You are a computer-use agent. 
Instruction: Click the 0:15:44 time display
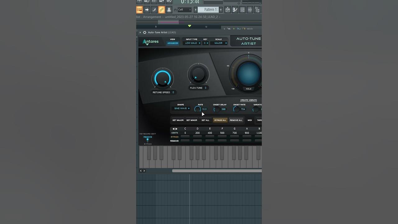click(x=190, y=2)
